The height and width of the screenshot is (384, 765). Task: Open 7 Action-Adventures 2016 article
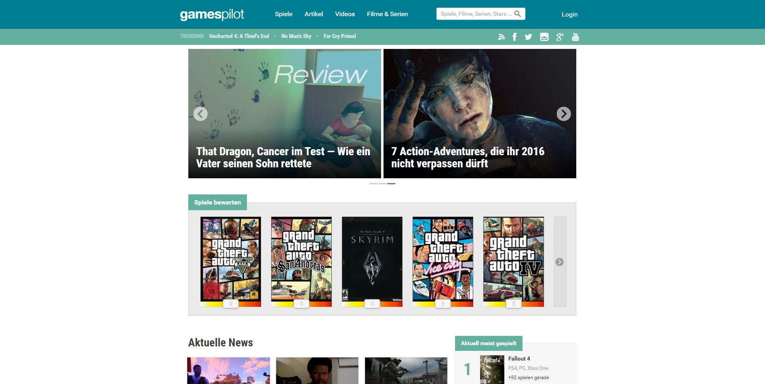[480, 114]
